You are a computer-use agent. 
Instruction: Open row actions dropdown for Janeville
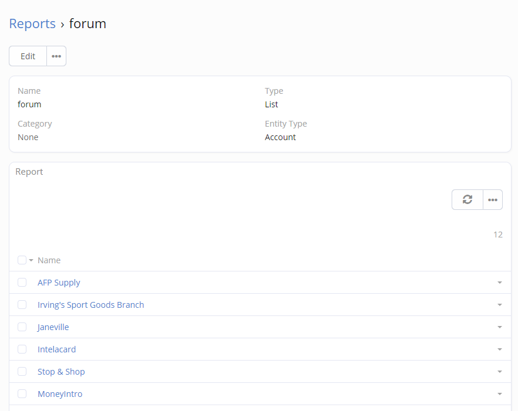pyautogui.click(x=500, y=327)
